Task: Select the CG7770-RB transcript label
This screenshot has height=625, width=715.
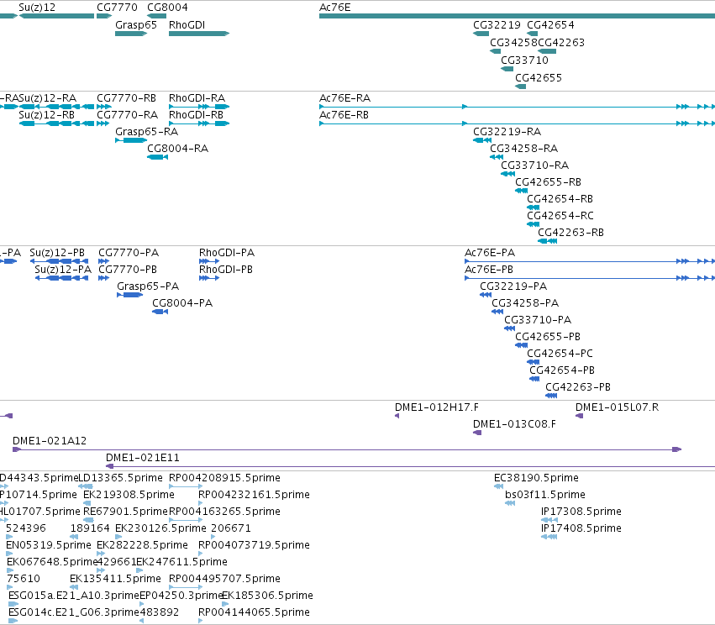Action: (126, 98)
